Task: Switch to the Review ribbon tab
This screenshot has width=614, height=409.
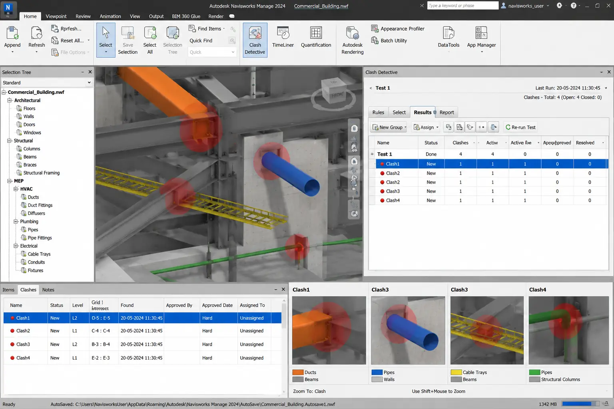Action: [83, 16]
